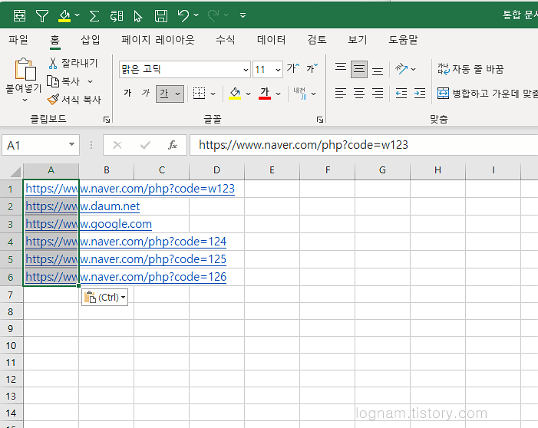Click the naver code=124 hyperlink
This screenshot has width=538, height=428.
pyautogui.click(x=126, y=242)
